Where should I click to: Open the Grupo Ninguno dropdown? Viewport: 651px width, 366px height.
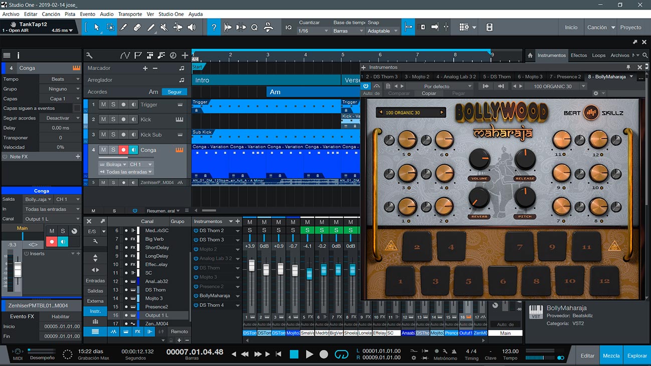pyautogui.click(x=61, y=89)
